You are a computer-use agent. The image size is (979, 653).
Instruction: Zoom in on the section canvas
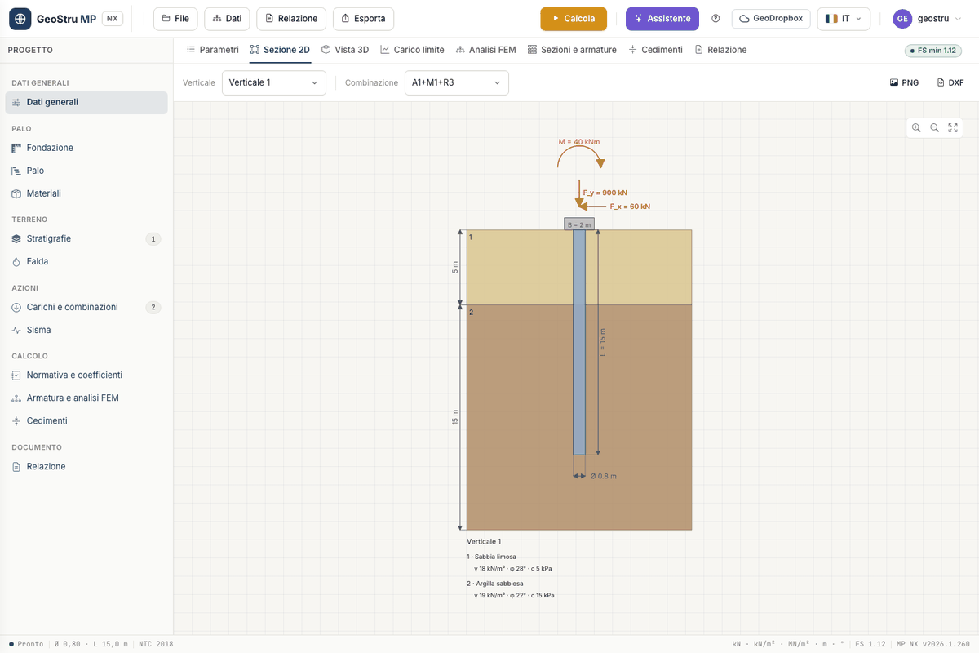point(916,127)
